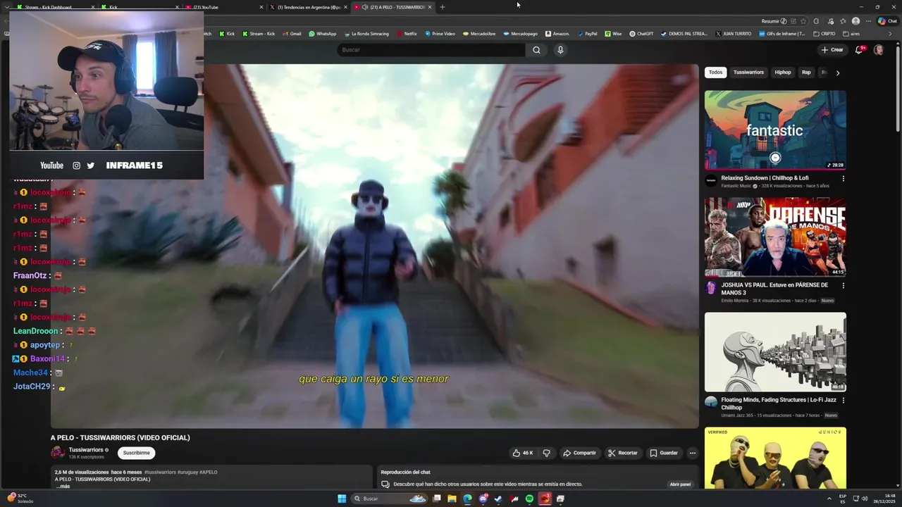Screen dimensions: 902x507
Task: Open Discord from the taskbar
Action: pyautogui.click(x=483, y=499)
